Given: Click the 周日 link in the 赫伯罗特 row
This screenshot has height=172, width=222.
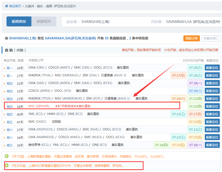Looking at the screenshot, I should click(x=9, y=145).
